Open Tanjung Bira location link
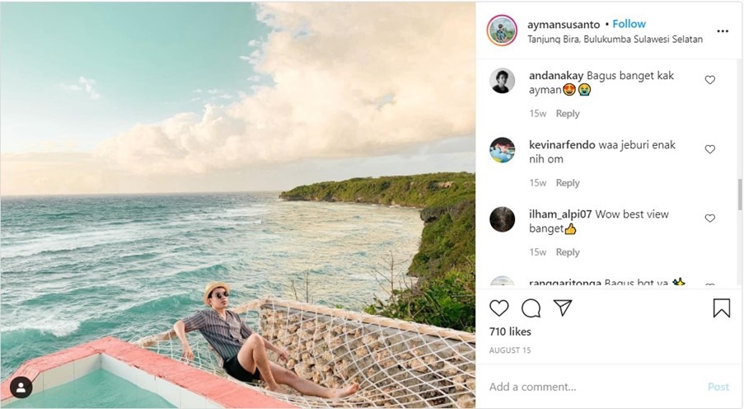 coord(615,39)
